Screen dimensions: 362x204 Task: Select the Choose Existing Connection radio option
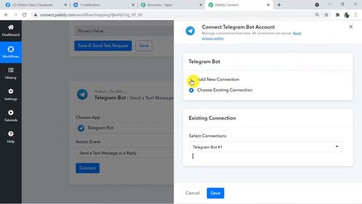[x=191, y=90]
